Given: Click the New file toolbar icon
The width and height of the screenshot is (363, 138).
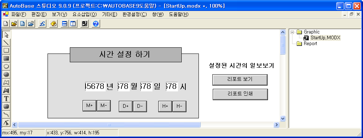Looking at the screenshot, I should coord(5,24).
